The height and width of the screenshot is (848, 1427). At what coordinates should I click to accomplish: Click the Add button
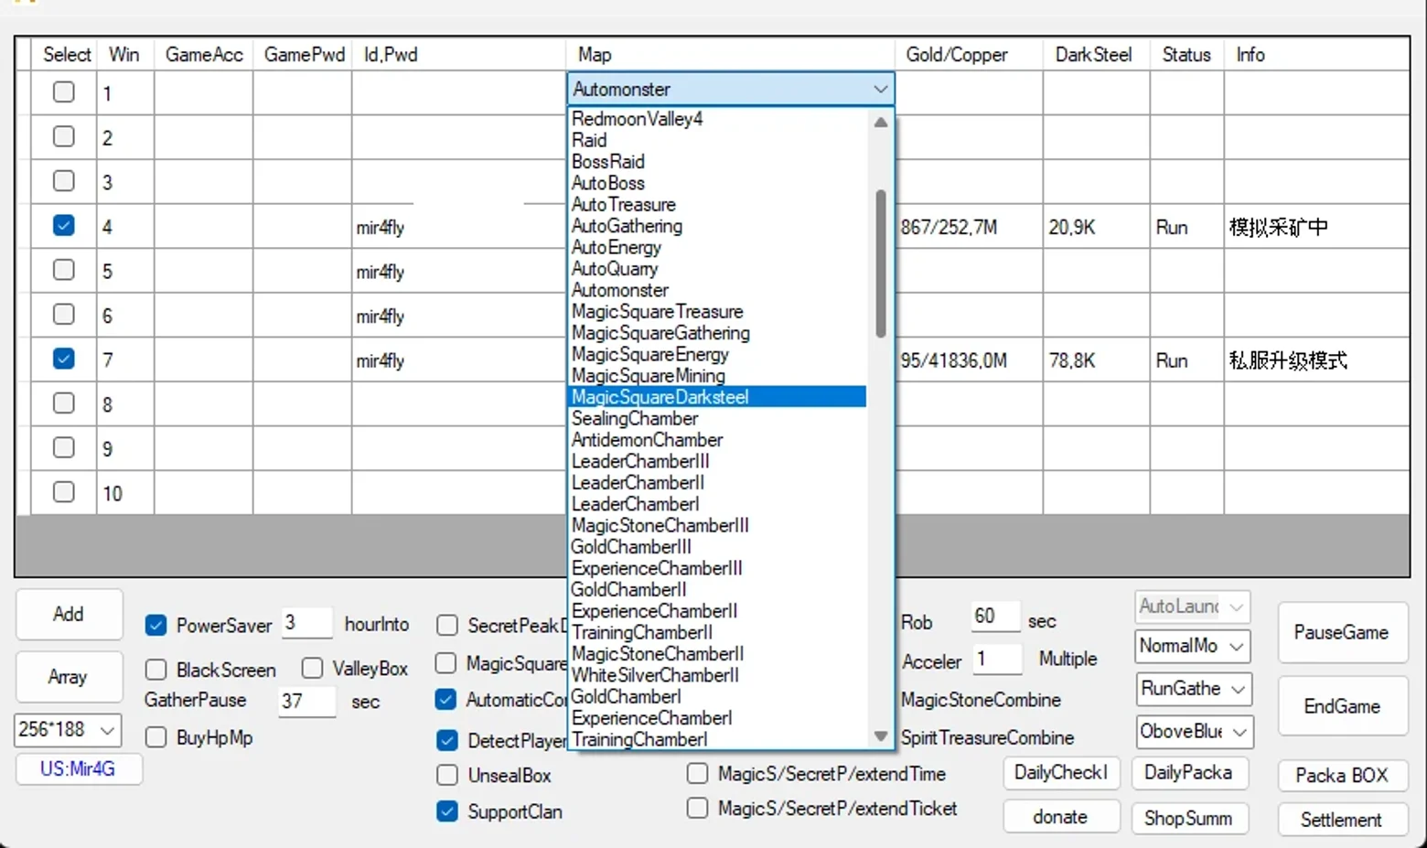(69, 614)
